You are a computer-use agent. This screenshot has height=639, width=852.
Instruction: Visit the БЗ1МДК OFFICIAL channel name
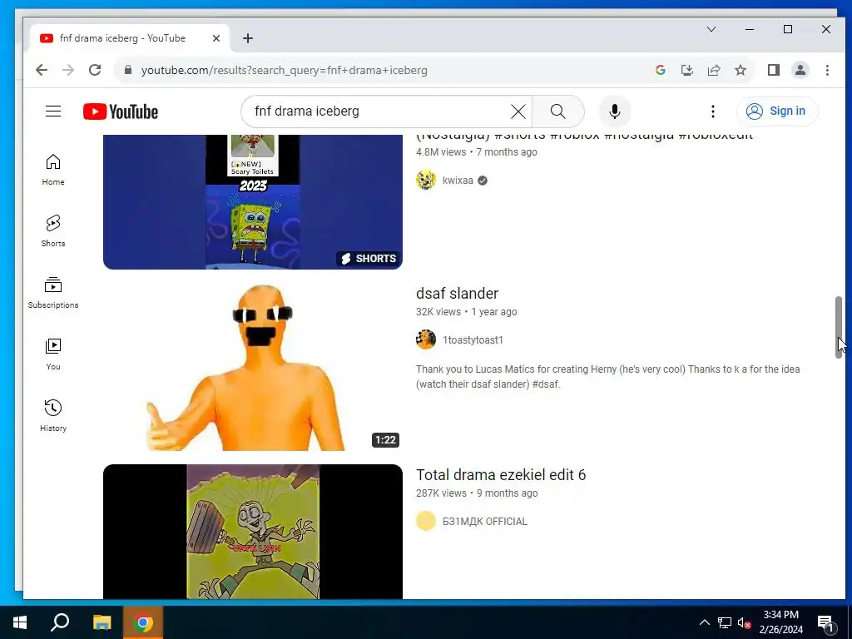pos(485,522)
